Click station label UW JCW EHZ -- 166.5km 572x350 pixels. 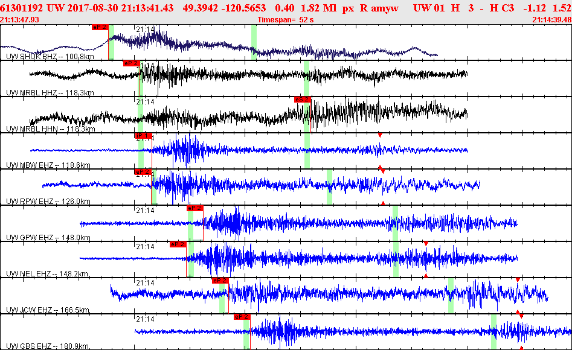click(x=48, y=310)
